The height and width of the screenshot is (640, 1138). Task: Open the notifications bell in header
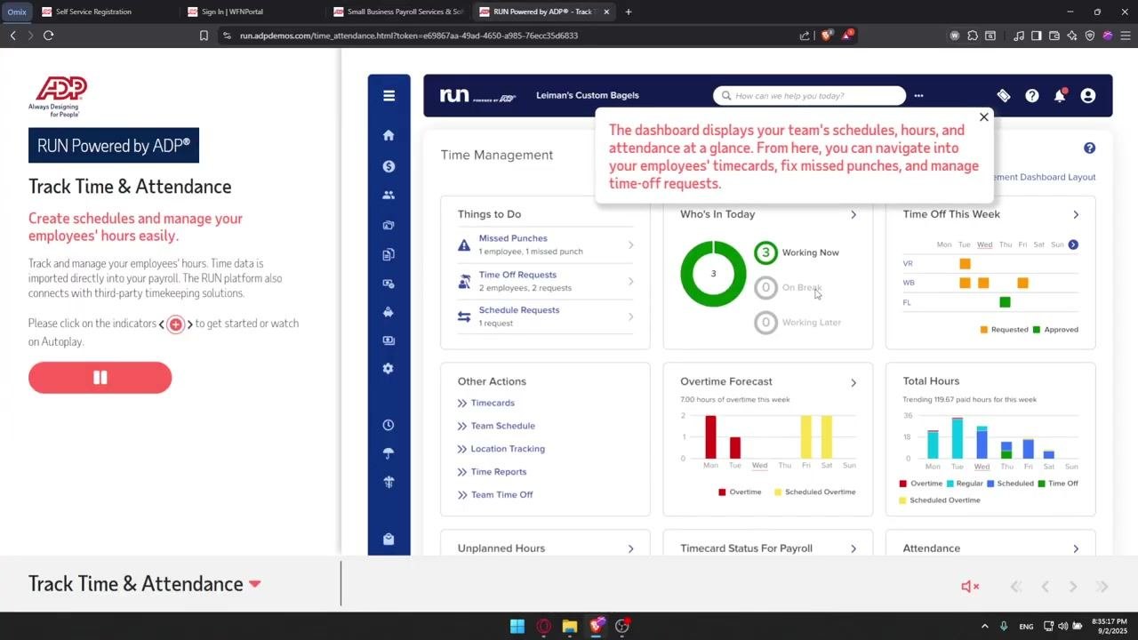click(1060, 96)
